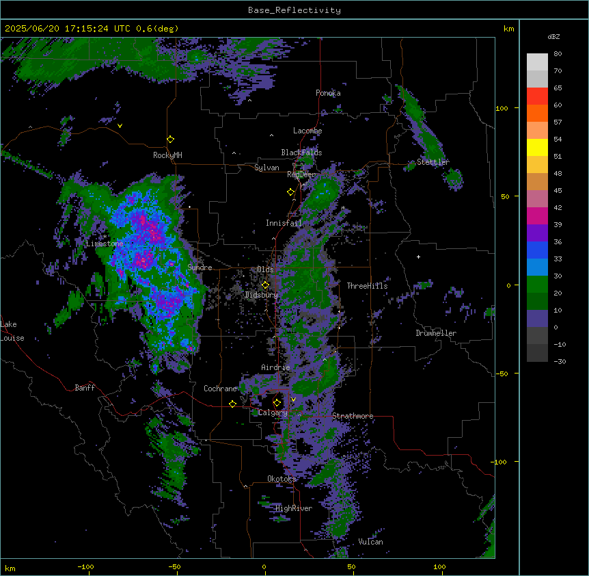Select the yellow diamond marker below Cochrane
589x576 pixels.
coord(232,404)
